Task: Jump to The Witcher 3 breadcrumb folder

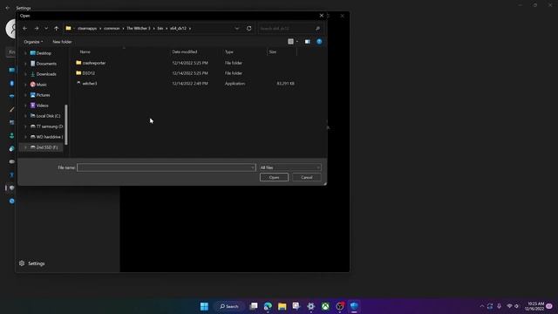Action: pyautogui.click(x=139, y=28)
